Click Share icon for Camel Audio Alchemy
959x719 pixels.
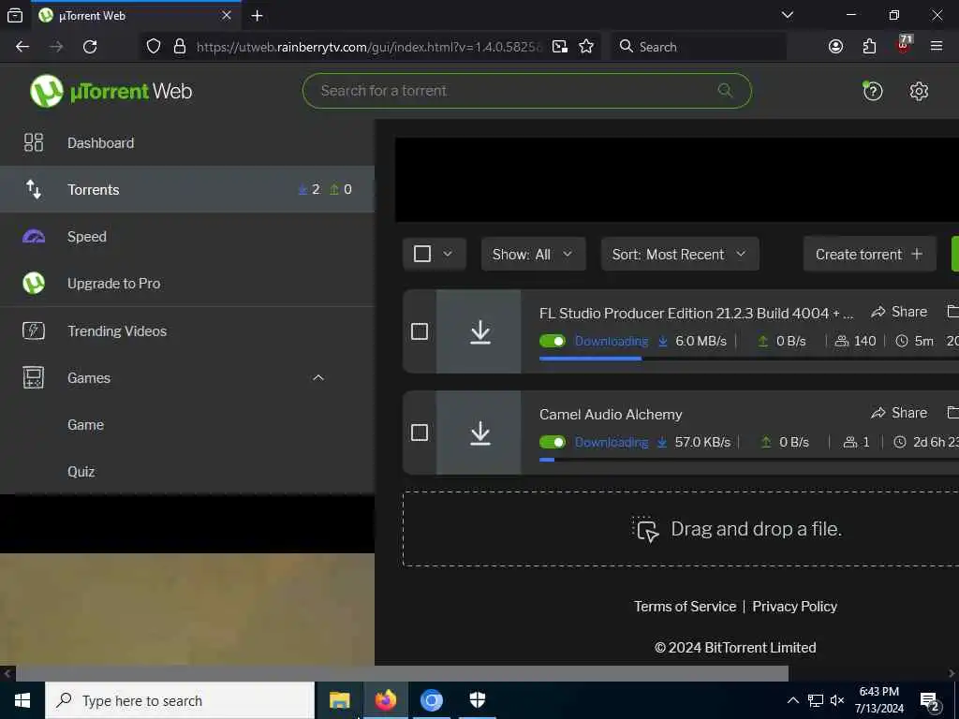point(878,413)
